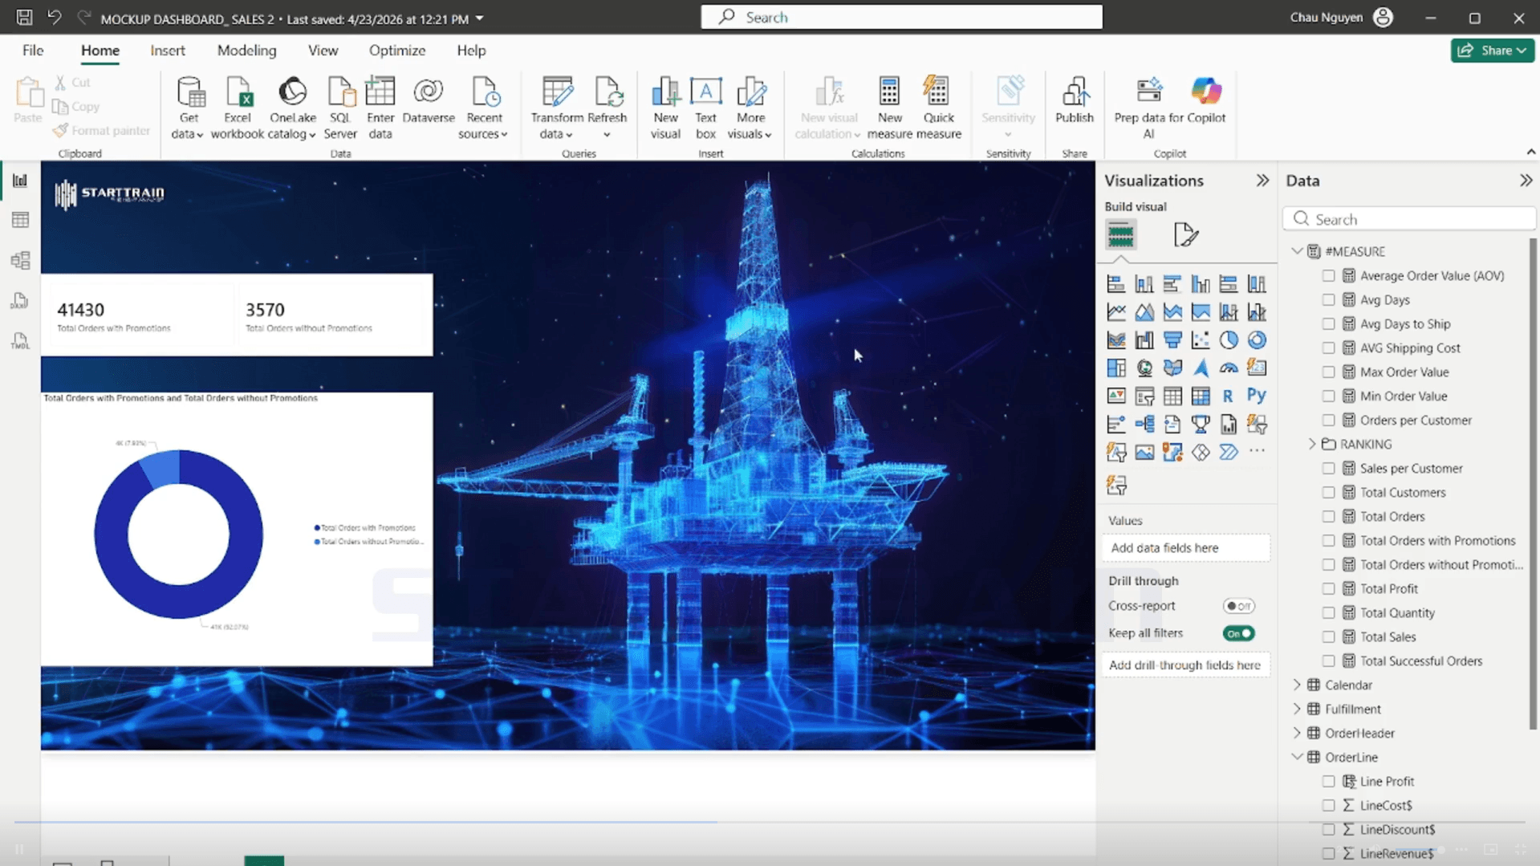Collapse the Visualizations pane

1262,181
